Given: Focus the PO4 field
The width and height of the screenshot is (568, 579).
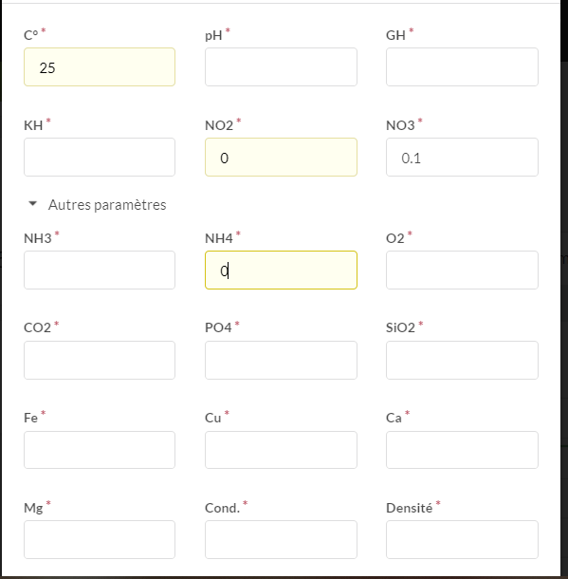Looking at the screenshot, I should pyautogui.click(x=281, y=360).
